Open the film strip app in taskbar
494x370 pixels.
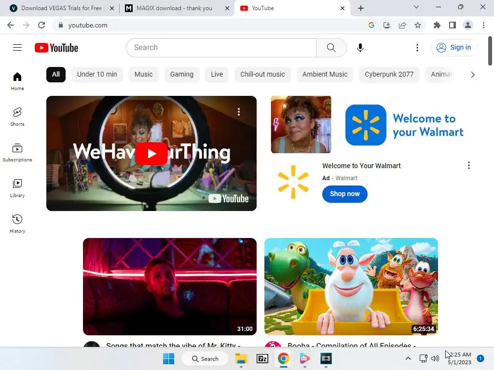click(x=326, y=358)
